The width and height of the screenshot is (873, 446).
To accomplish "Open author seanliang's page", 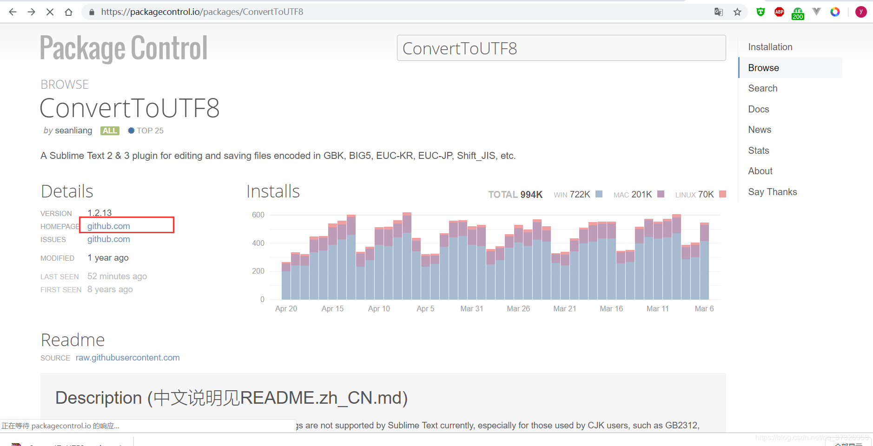I will click(x=73, y=131).
